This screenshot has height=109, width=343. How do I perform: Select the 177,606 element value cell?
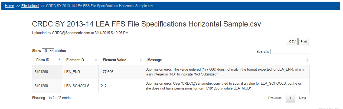click(x=107, y=72)
